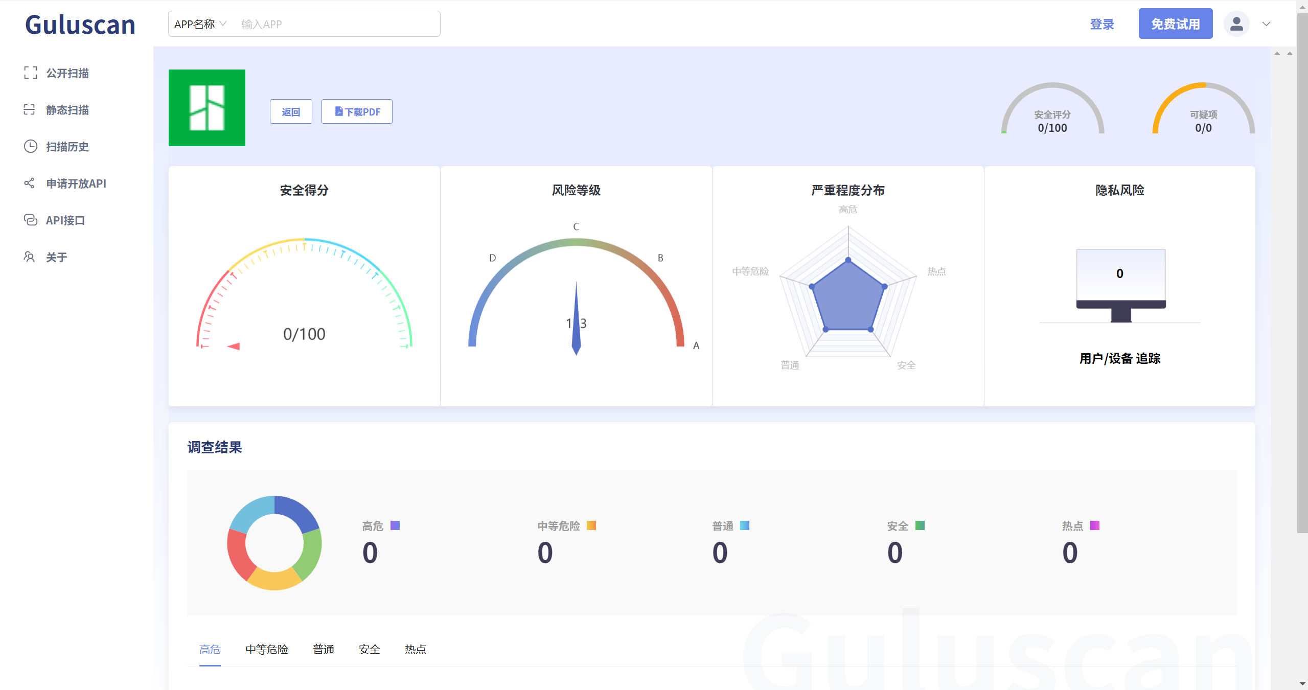Open scan history via clock icon
Viewport: 1308px width, 690px height.
[30, 147]
